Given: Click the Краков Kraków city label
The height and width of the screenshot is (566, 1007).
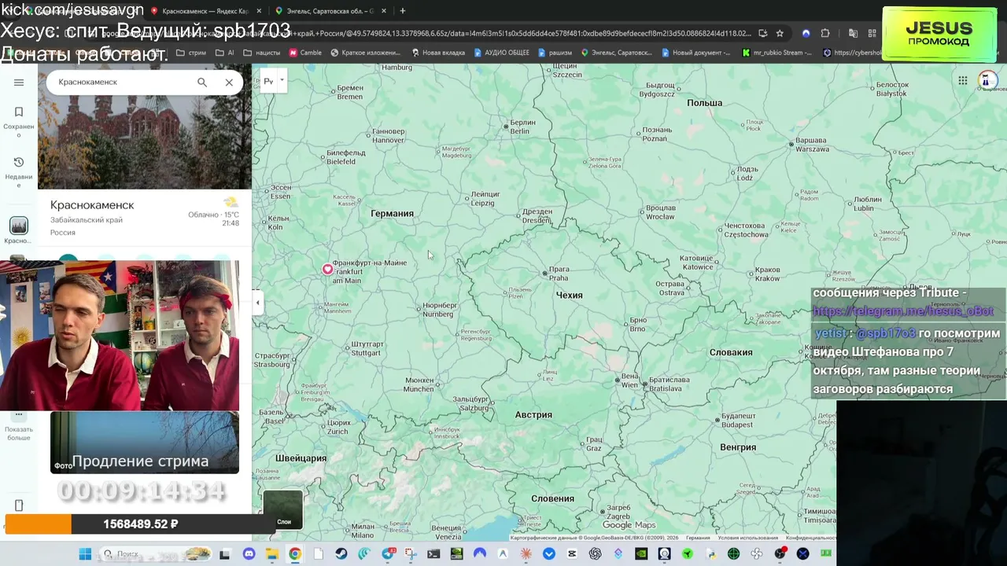Looking at the screenshot, I should [767, 274].
